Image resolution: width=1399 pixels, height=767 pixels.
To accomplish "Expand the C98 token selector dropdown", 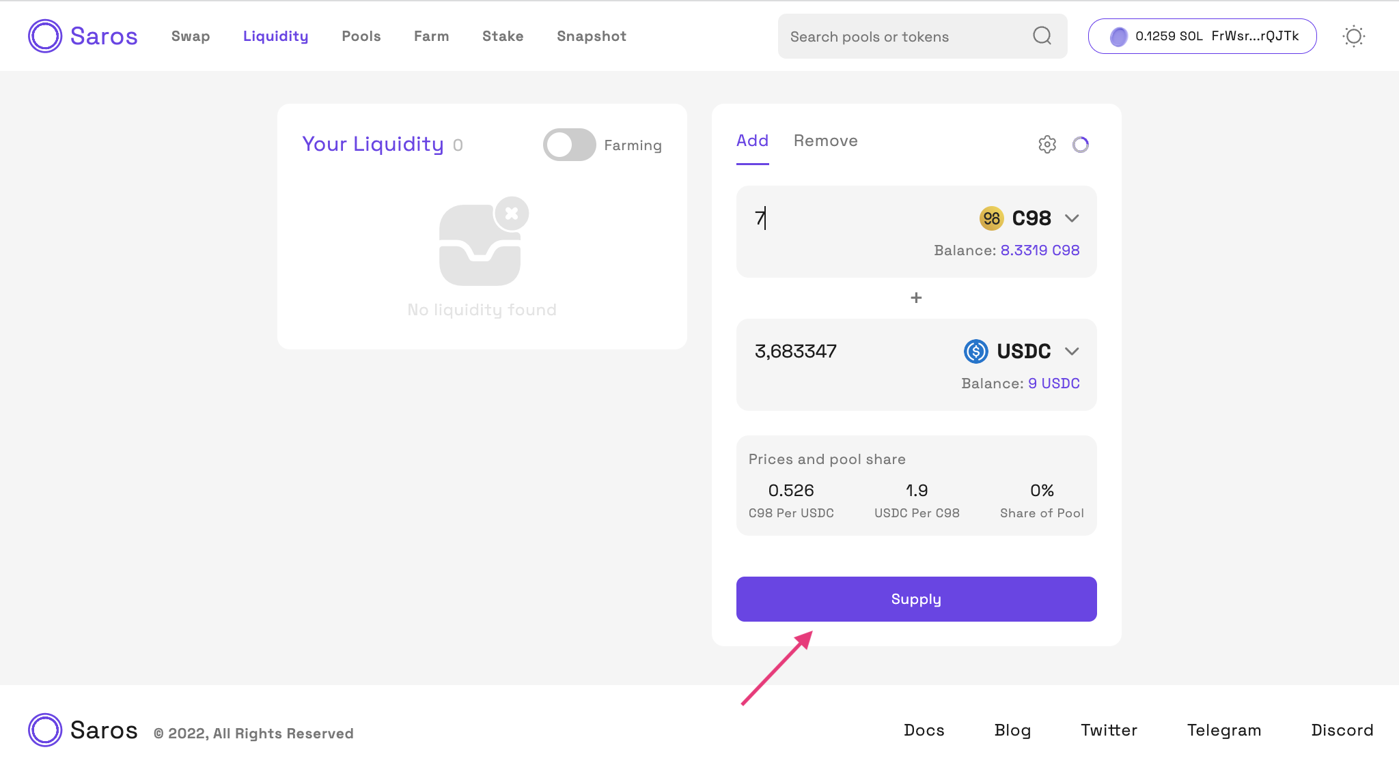I will 1072,218.
